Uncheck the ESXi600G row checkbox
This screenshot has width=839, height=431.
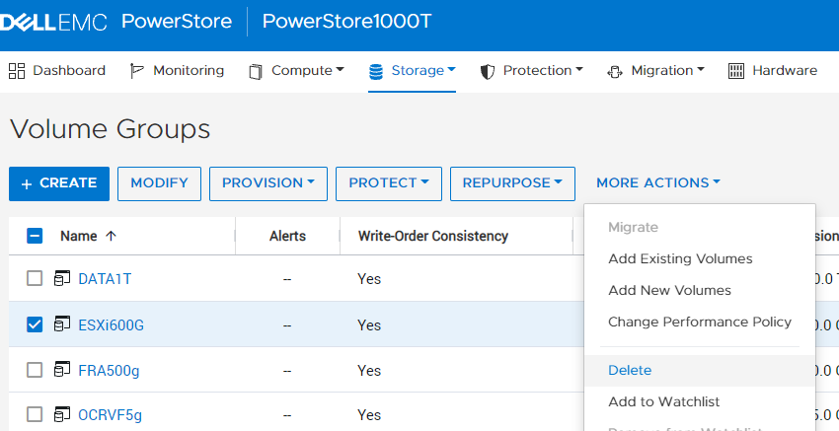pos(35,324)
